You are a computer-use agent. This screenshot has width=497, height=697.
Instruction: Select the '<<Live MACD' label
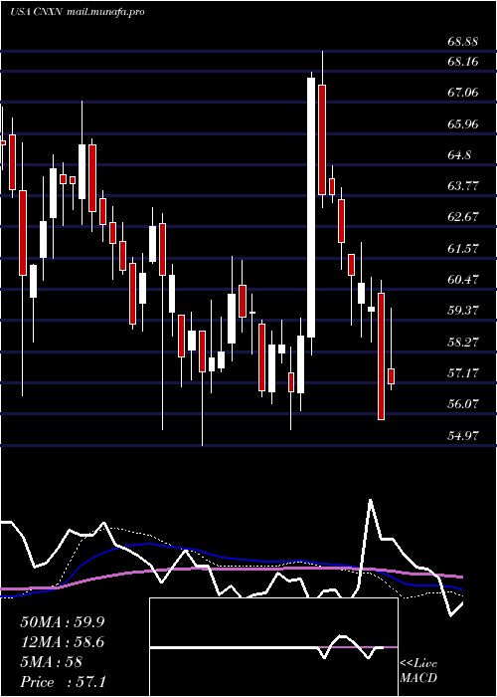tap(418, 670)
